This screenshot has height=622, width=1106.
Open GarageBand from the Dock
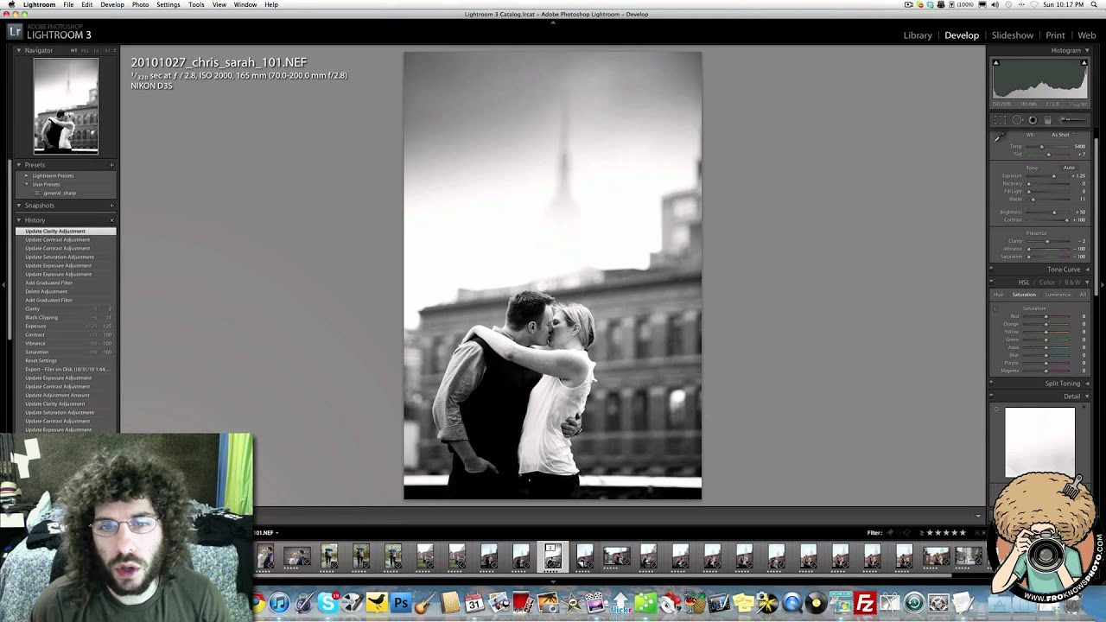424,602
